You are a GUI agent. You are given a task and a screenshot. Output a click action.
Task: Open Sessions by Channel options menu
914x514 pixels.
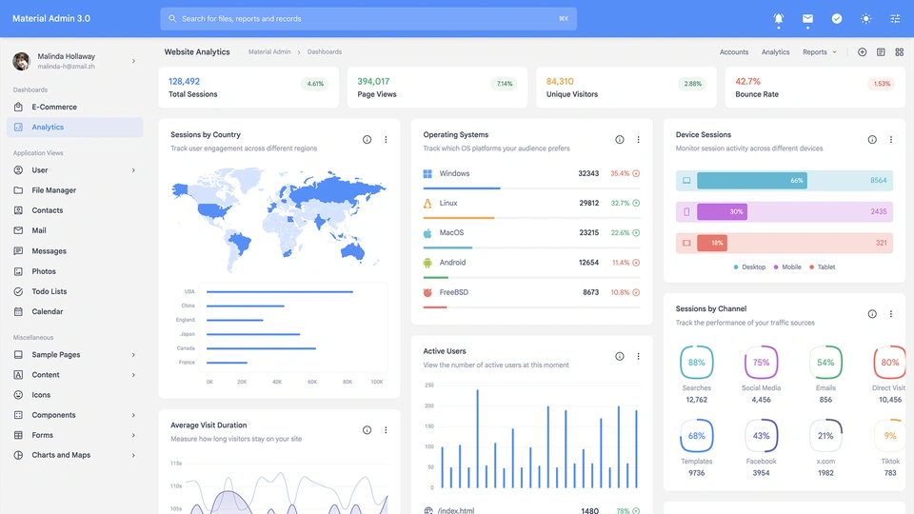pos(891,314)
